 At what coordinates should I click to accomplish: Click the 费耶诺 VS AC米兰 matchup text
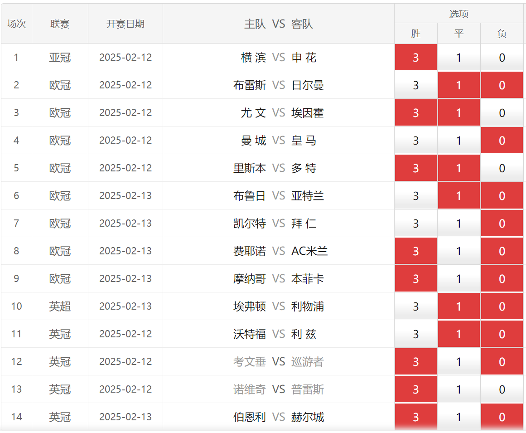click(x=280, y=251)
